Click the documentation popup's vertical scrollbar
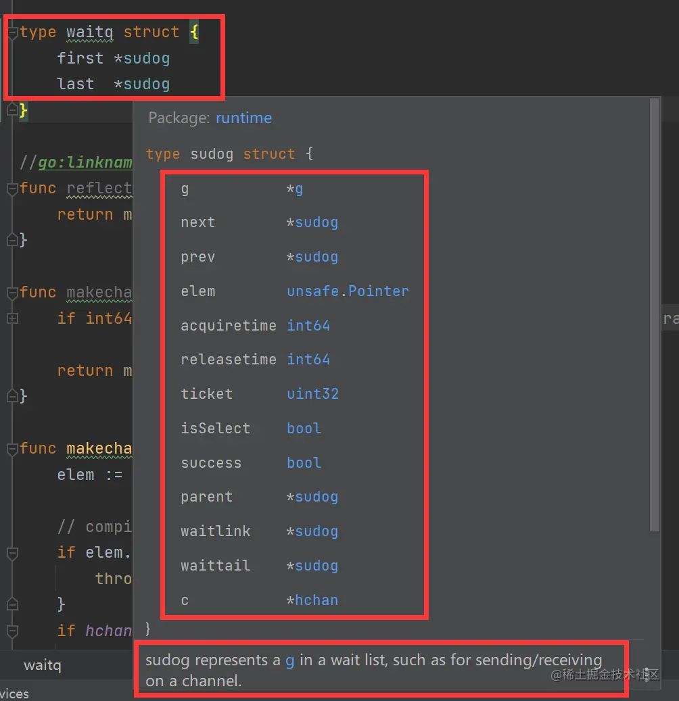 coord(655,315)
